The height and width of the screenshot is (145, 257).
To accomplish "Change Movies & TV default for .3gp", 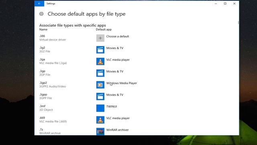I will [x=115, y=71].
